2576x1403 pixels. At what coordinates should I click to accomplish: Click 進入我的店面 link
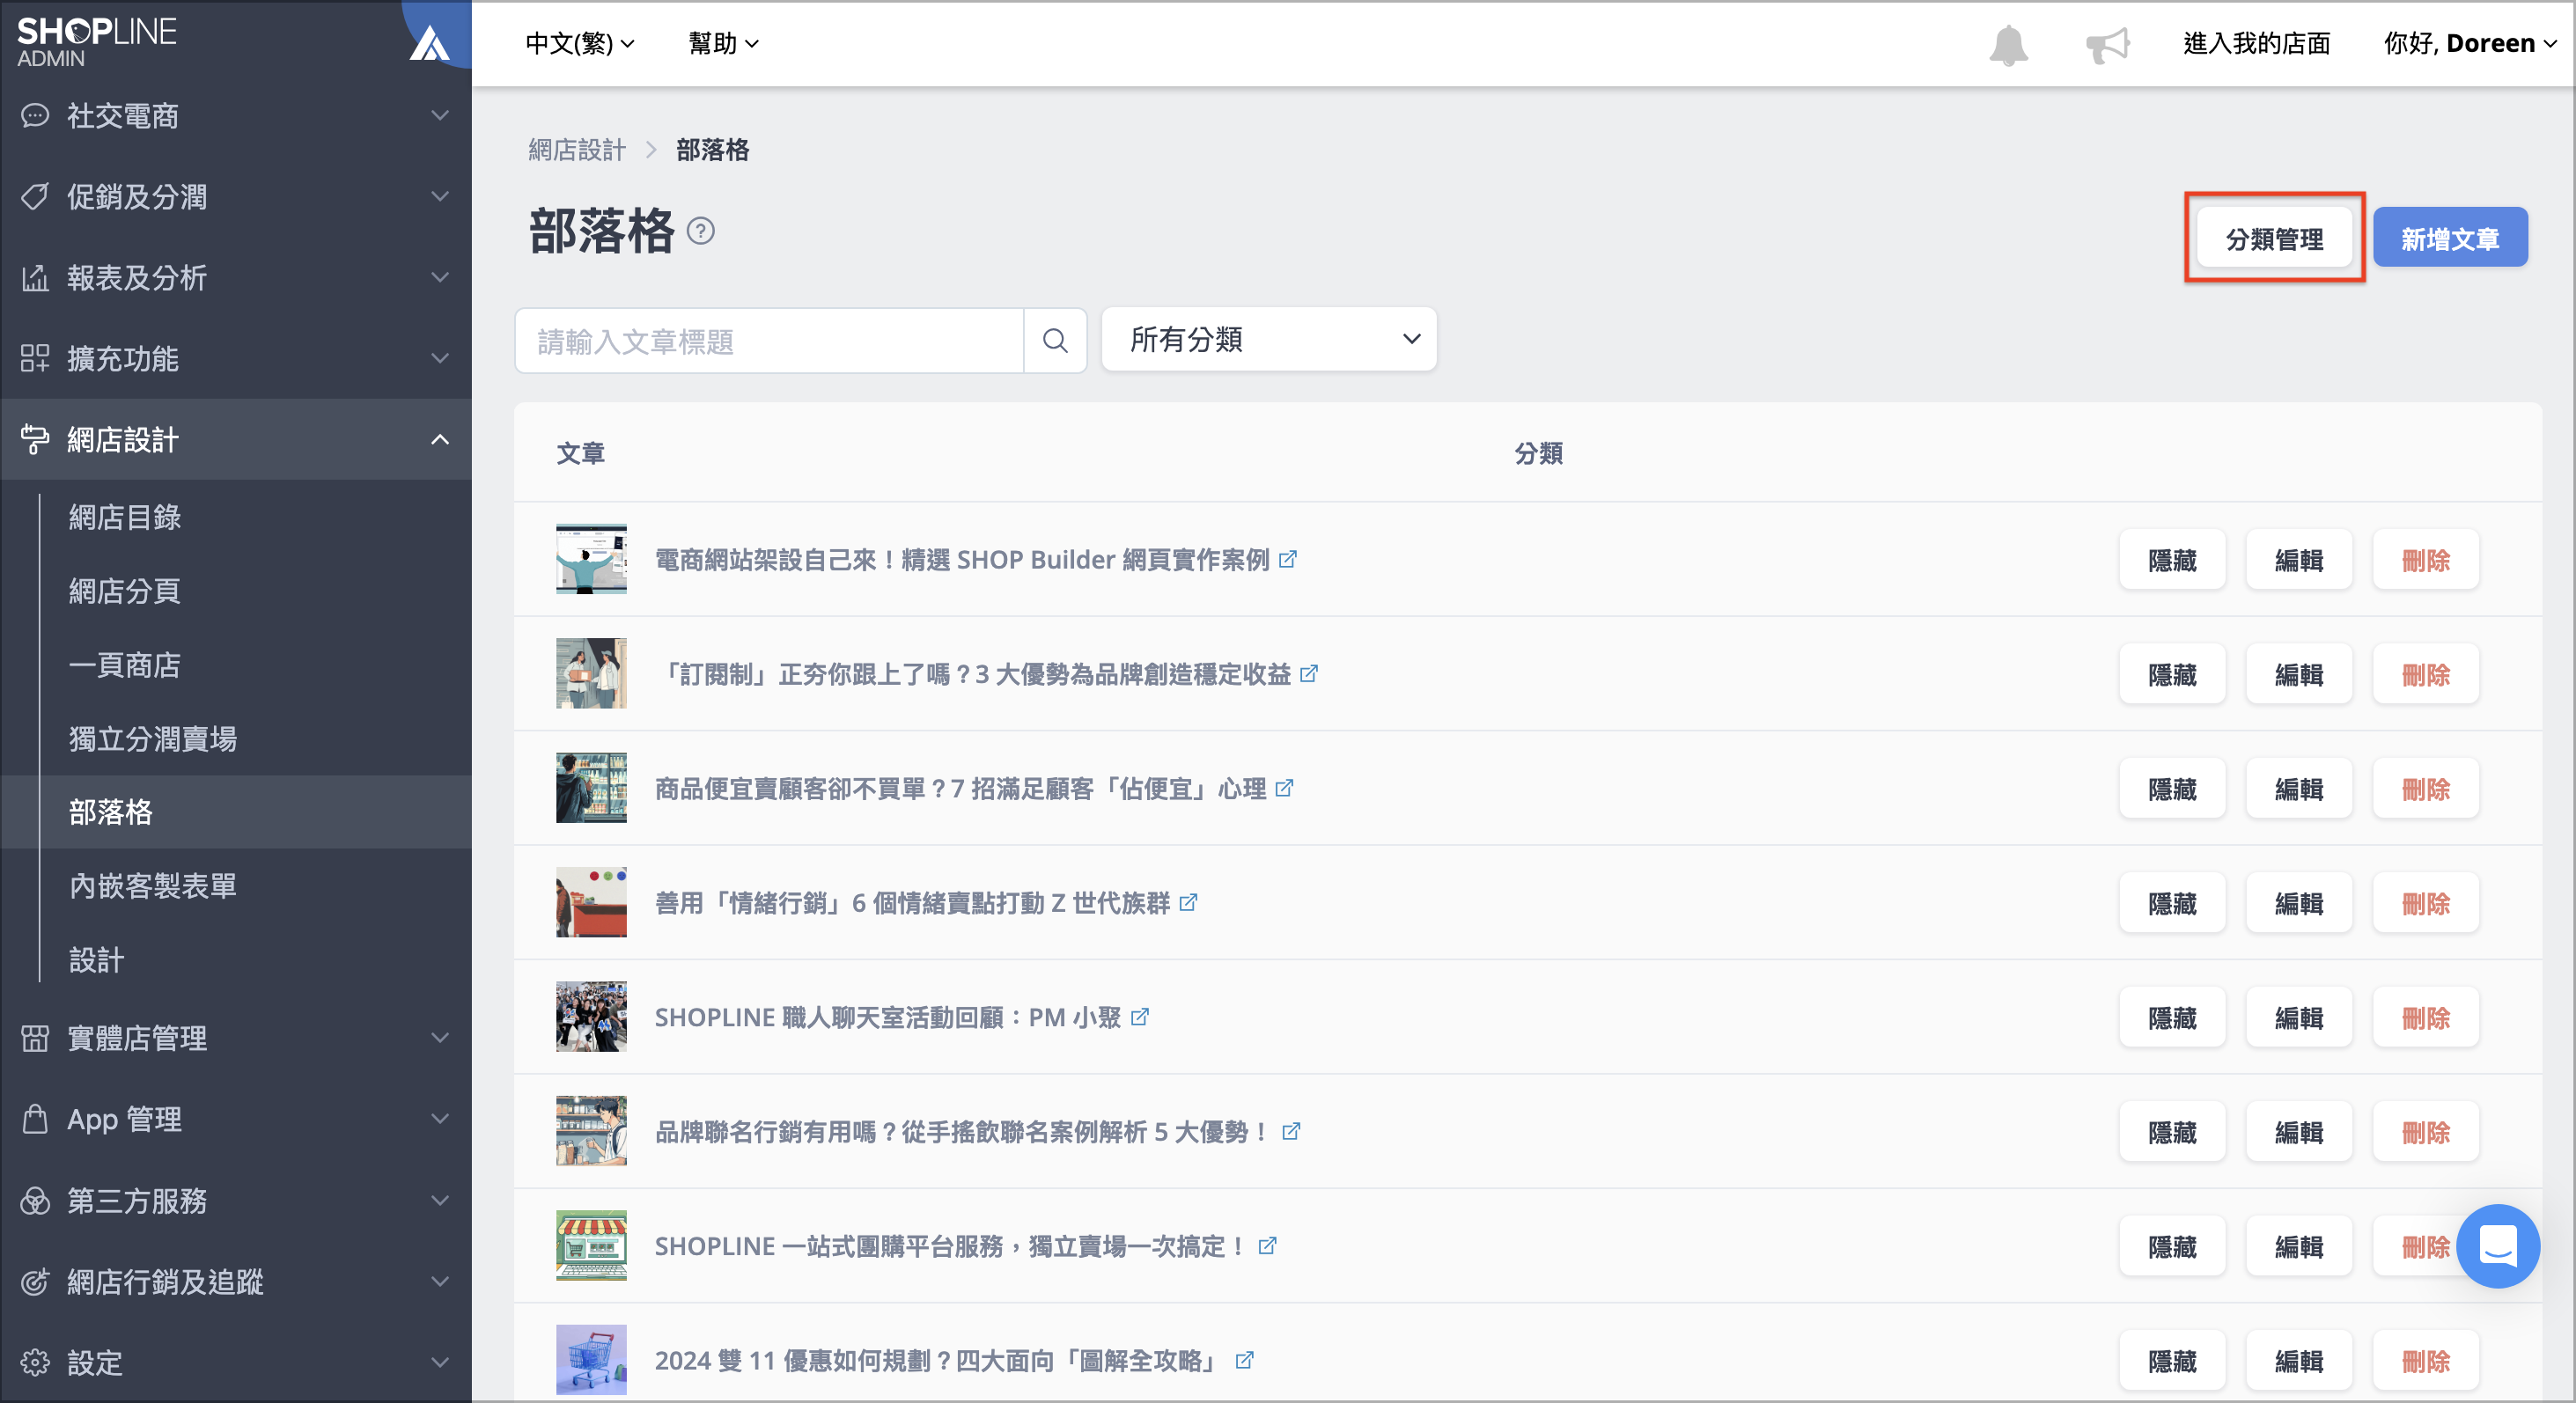pyautogui.click(x=2256, y=44)
